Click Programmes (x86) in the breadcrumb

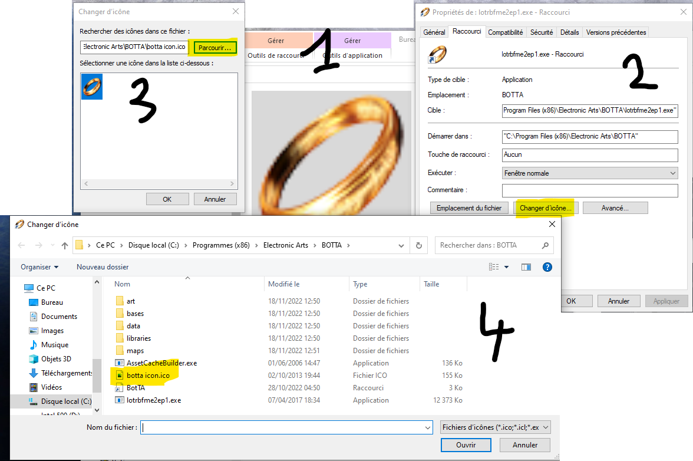click(221, 245)
